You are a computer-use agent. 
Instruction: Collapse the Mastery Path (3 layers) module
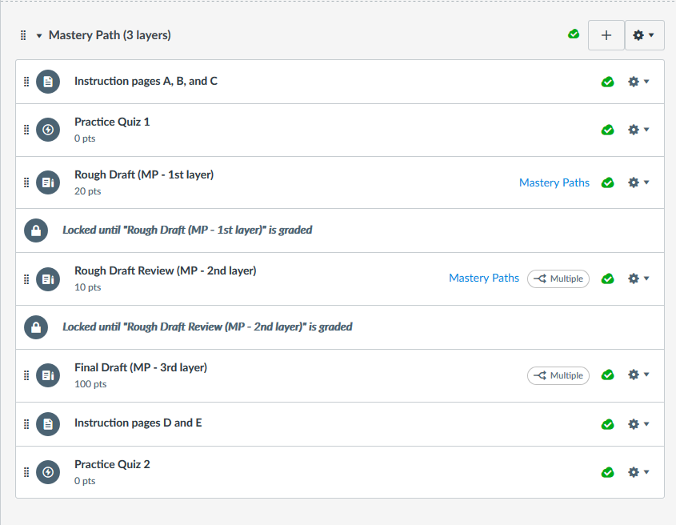click(x=39, y=36)
